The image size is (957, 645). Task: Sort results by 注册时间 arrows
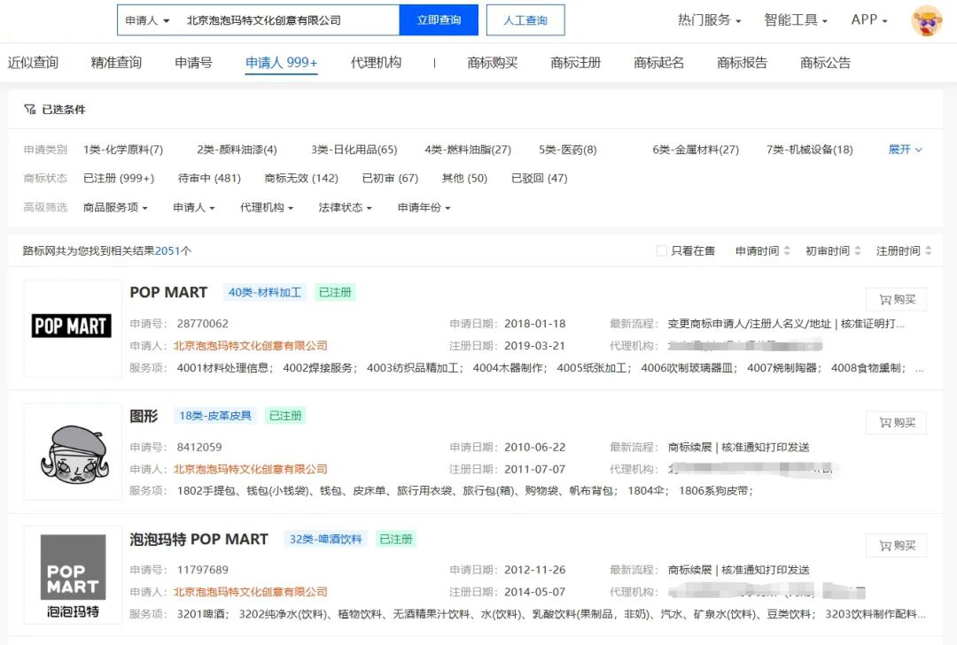pyautogui.click(x=928, y=251)
